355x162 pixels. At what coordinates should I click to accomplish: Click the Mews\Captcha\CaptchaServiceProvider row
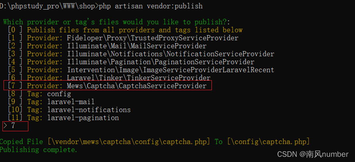coord(108,86)
